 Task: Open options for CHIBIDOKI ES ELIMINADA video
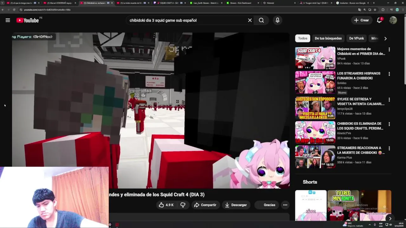click(389, 124)
